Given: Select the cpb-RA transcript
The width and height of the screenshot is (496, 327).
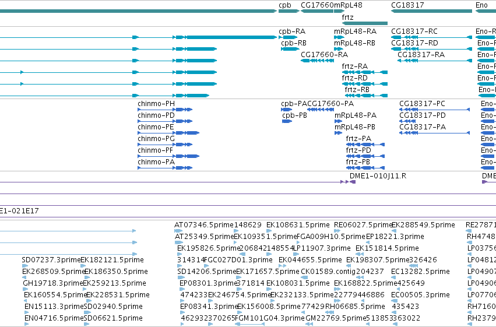Looking at the screenshot, I should (288, 37).
